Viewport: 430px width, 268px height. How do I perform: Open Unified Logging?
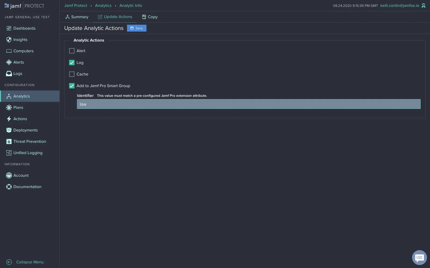28,152
